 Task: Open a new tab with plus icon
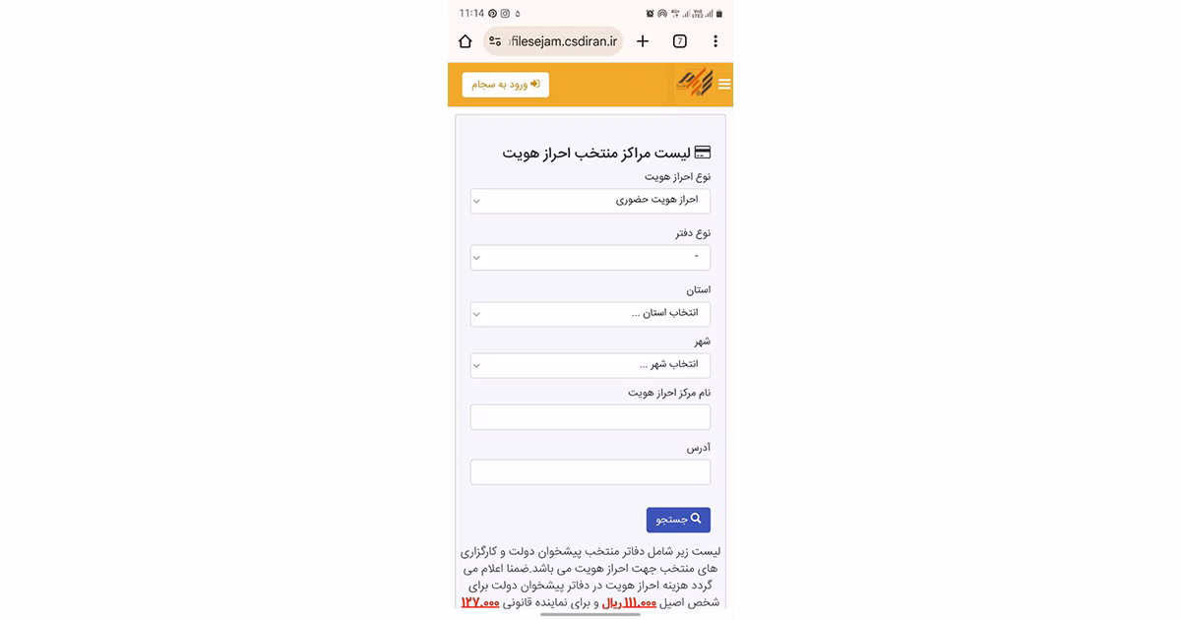pos(643,41)
